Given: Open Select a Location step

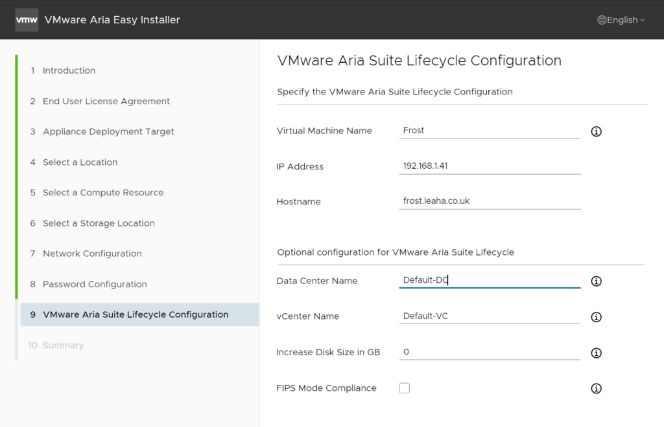Looking at the screenshot, I should pyautogui.click(x=139, y=162).
